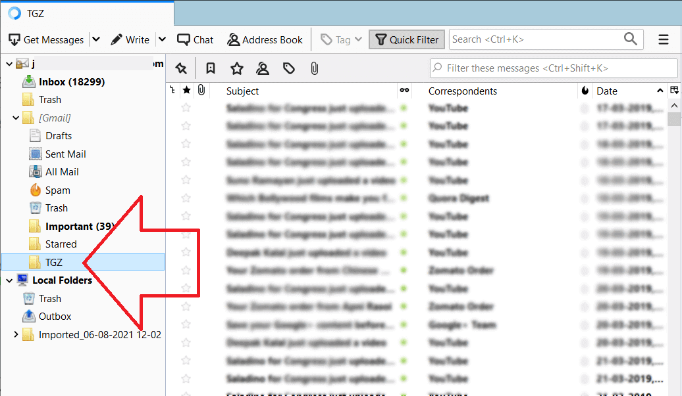Screen dimensions: 682x396
Task: Sort by the read-status glasses column
Action: point(404,90)
